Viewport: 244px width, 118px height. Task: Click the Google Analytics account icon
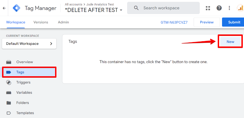[x=240, y=8]
